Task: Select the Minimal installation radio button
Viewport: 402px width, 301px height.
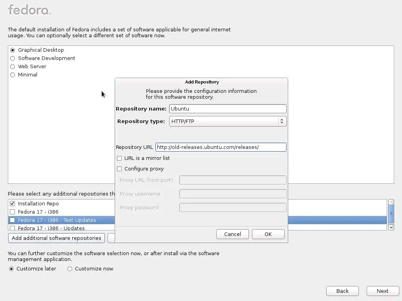Action: 13,75
